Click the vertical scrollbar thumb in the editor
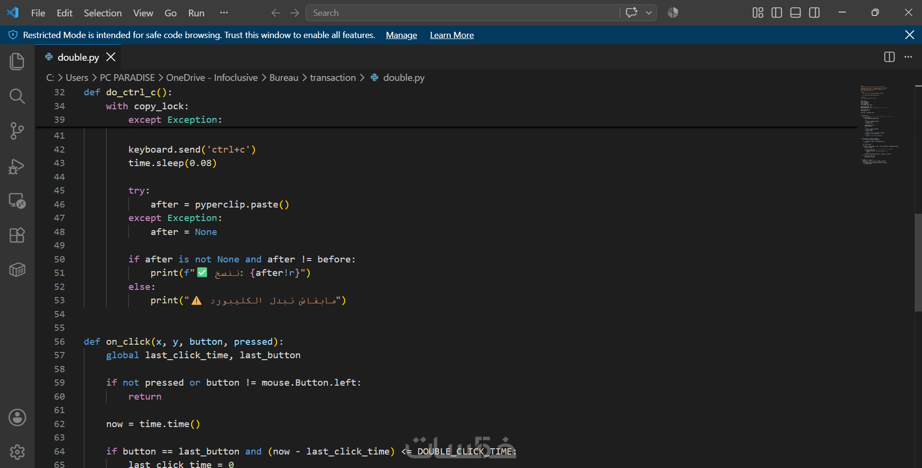The image size is (922, 468). point(918,262)
